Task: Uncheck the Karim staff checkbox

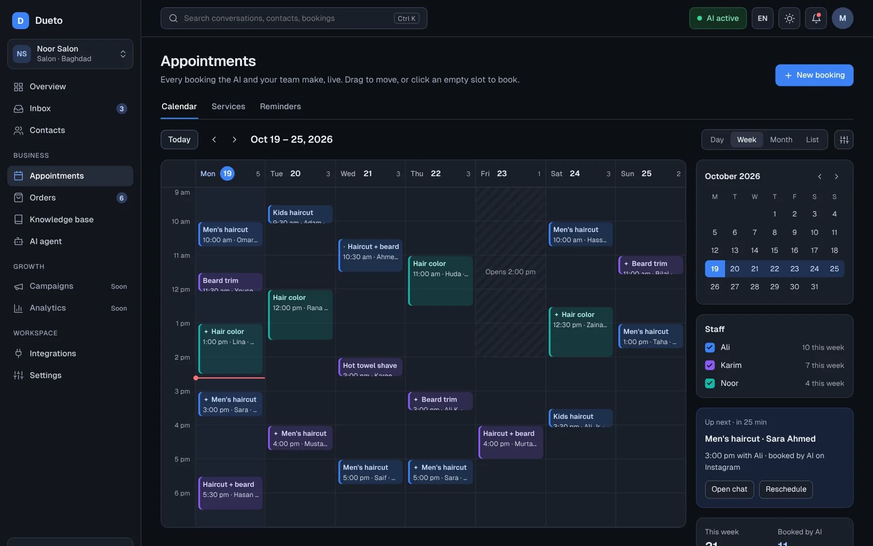Action: (x=710, y=365)
